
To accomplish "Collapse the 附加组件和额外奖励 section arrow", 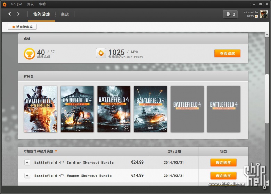I will (56, 151).
